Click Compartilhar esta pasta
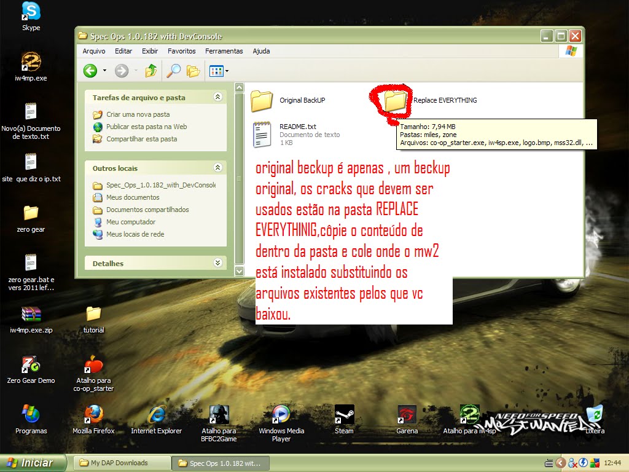Viewport: 629px width, 472px height. 135,139
